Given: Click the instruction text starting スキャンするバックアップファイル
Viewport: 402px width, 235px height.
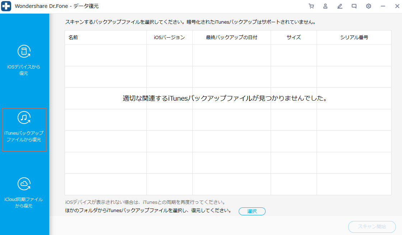Looking at the screenshot, I should [x=190, y=22].
